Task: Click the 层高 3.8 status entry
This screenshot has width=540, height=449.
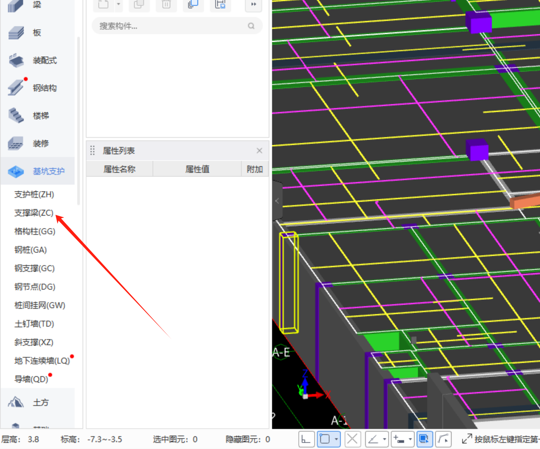Action: point(20,439)
